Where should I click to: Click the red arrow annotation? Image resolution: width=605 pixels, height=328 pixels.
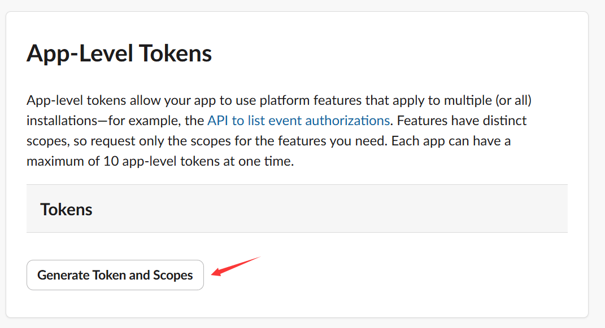(x=234, y=266)
